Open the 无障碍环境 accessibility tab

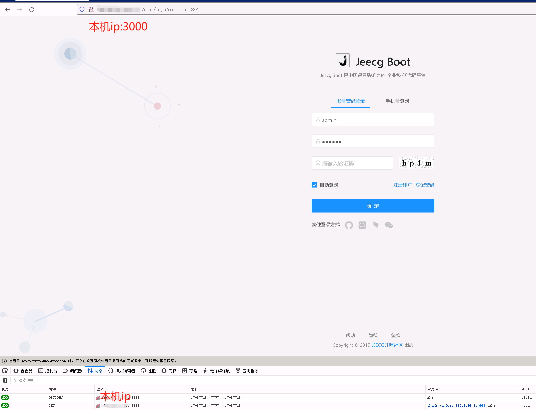click(x=216, y=371)
